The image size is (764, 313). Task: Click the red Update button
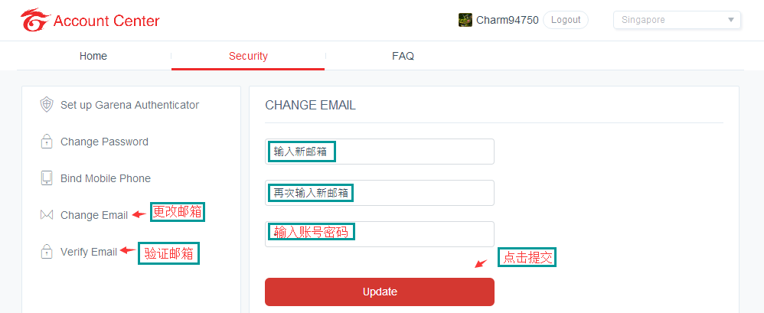coord(380,292)
